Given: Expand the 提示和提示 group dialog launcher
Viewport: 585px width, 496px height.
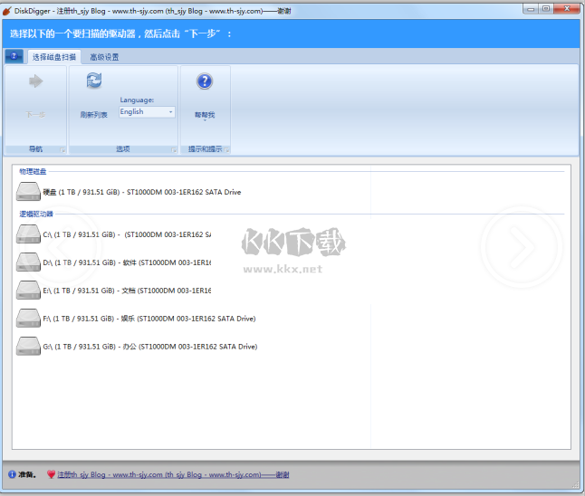Looking at the screenshot, I should click(226, 149).
